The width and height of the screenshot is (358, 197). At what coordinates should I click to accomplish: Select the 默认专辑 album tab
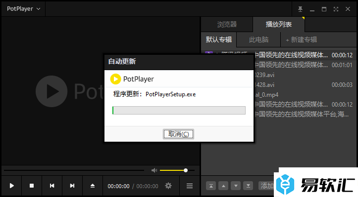coord(219,39)
